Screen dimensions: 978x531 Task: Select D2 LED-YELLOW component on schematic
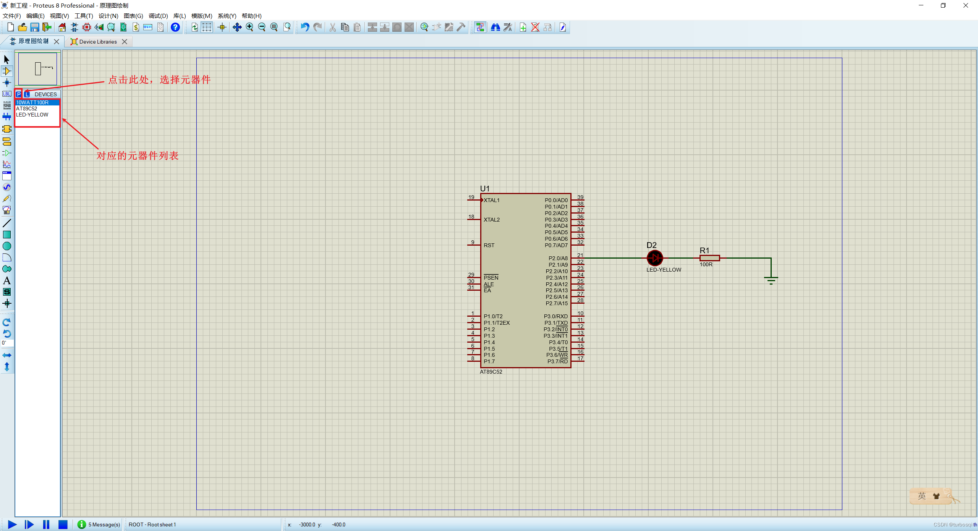click(655, 258)
